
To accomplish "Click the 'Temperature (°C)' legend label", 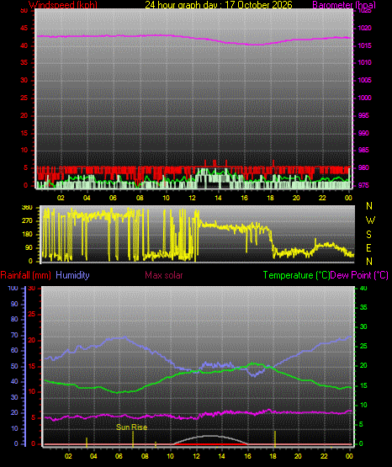I will pos(296,275).
